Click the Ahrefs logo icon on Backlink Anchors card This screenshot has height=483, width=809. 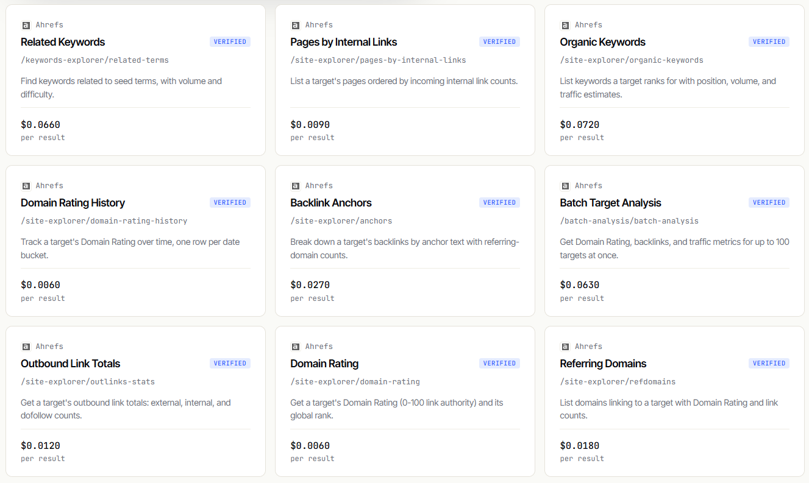coord(295,186)
